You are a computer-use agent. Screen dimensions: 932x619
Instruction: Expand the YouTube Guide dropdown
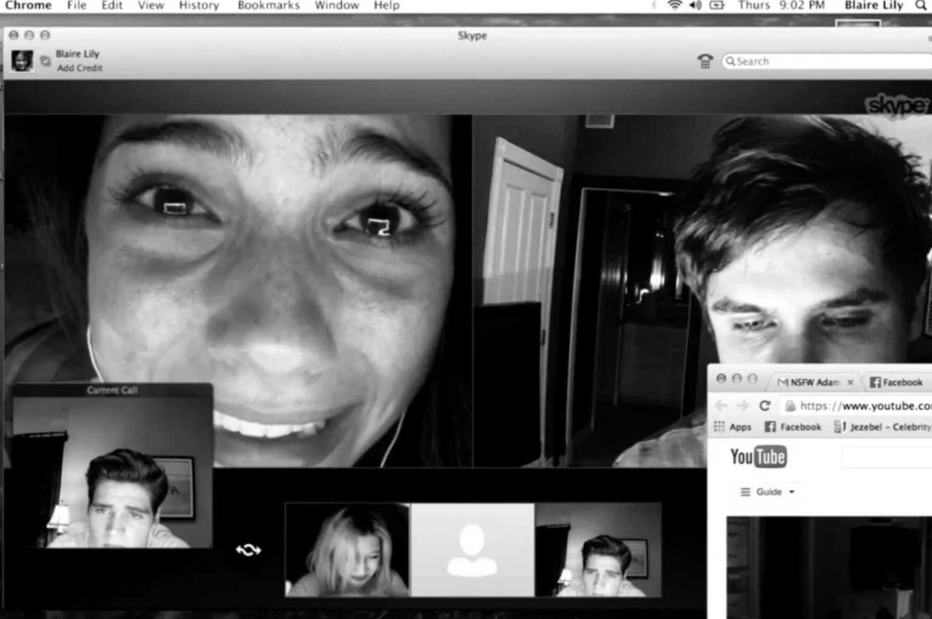pyautogui.click(x=768, y=492)
